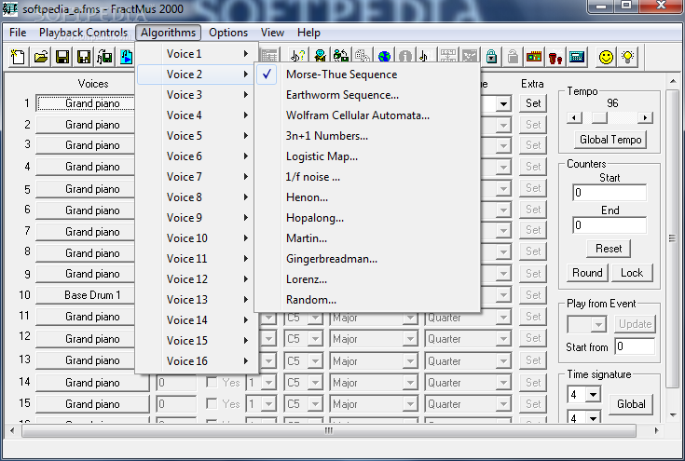Open the Options menu

228,33
